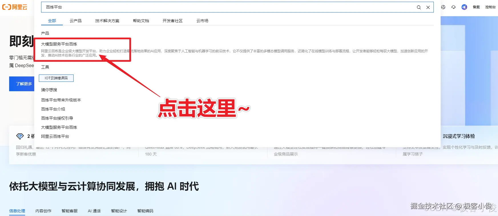Switch to the 云市场 tab

[202, 21]
